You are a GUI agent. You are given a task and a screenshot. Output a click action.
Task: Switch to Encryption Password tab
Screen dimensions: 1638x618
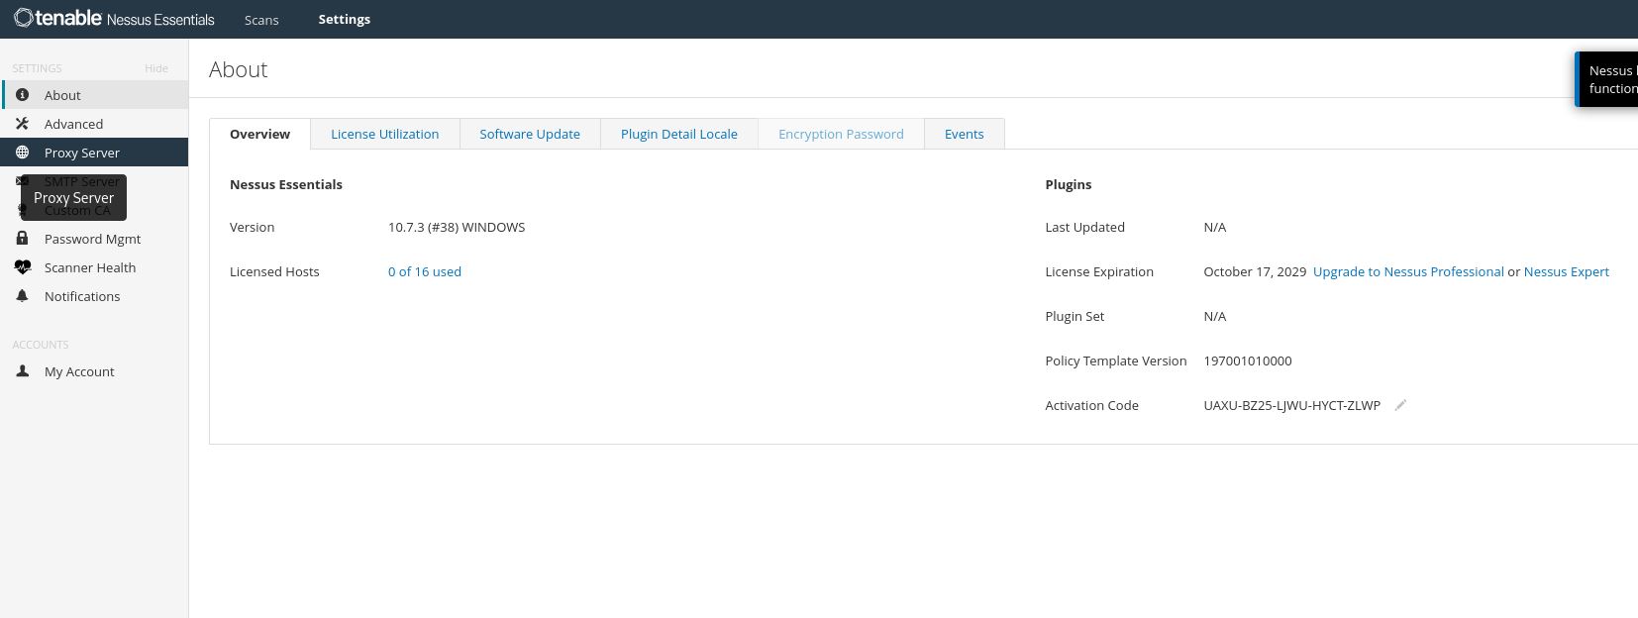[841, 134]
